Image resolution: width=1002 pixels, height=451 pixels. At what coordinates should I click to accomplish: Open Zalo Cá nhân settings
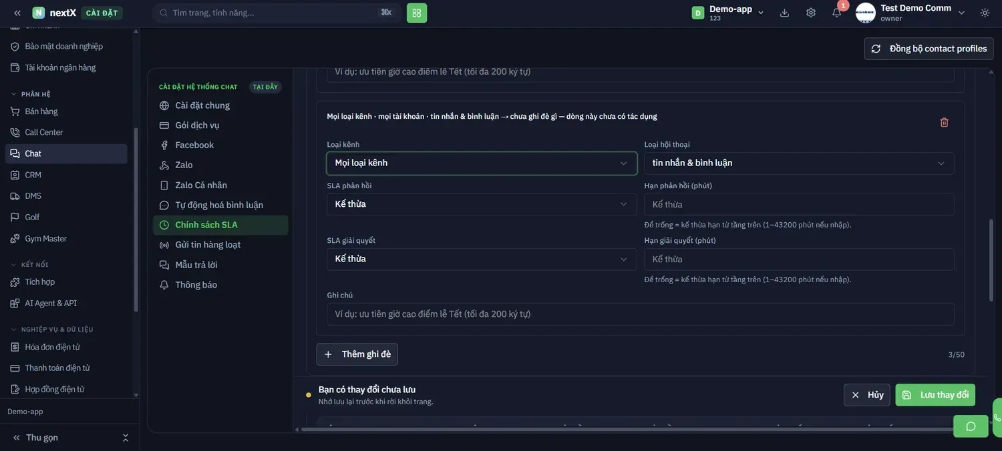(x=220, y=185)
